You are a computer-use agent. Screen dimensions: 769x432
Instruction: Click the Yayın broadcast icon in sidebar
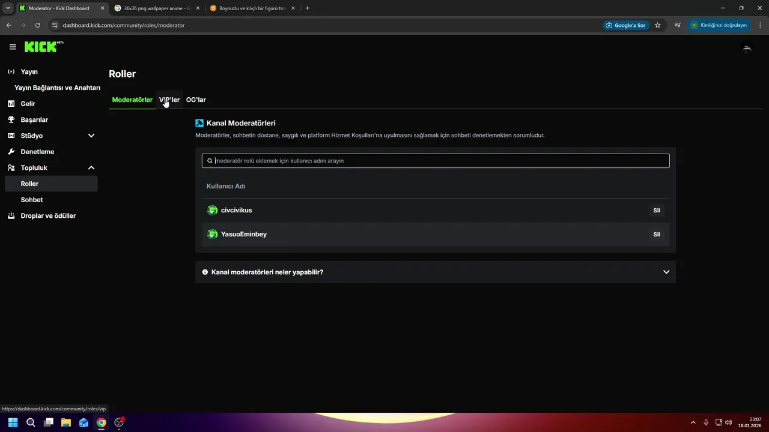(x=11, y=71)
